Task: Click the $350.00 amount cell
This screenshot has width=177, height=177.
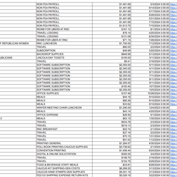Action: point(111,154)
